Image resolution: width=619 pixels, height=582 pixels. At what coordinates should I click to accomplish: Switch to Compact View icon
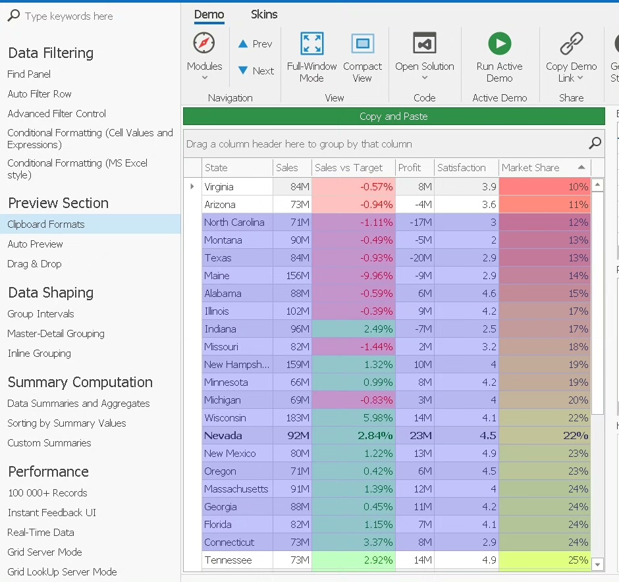[362, 44]
